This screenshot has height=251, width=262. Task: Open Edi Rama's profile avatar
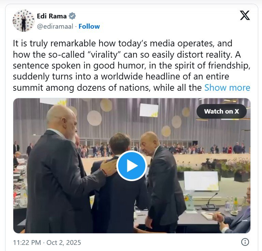[24, 20]
